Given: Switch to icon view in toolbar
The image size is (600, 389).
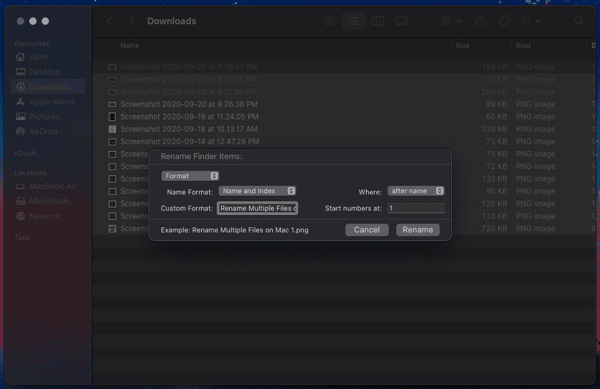Looking at the screenshot, I should 330,21.
